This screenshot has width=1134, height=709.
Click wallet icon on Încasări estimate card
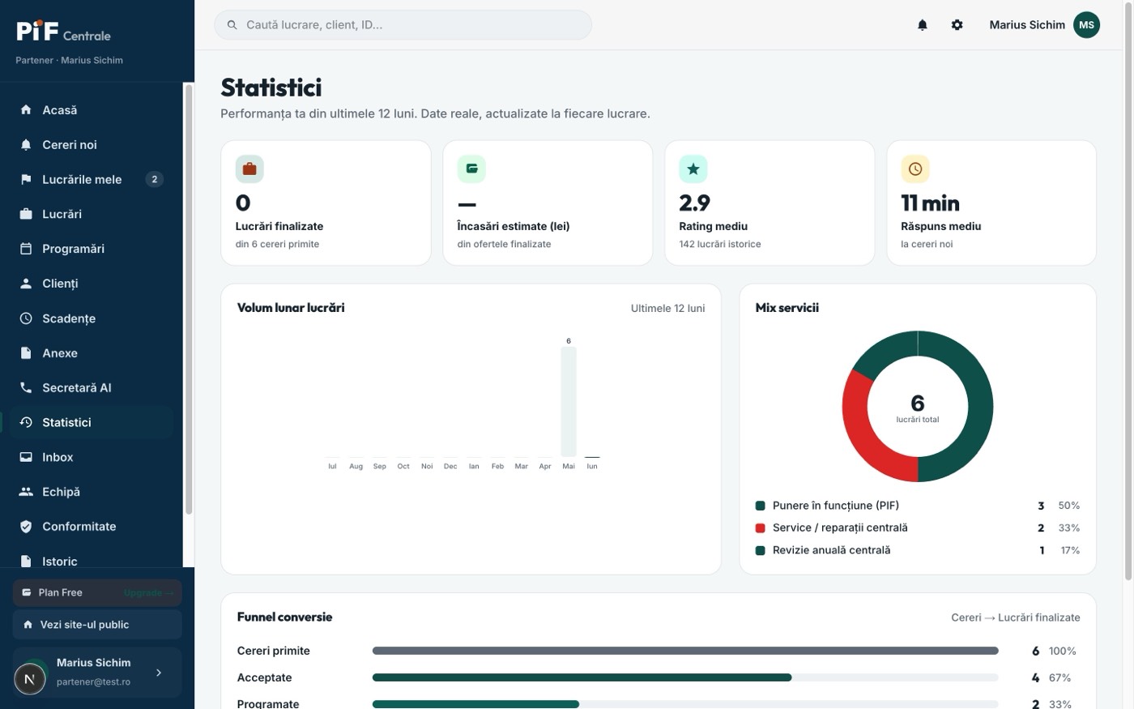coord(471,169)
